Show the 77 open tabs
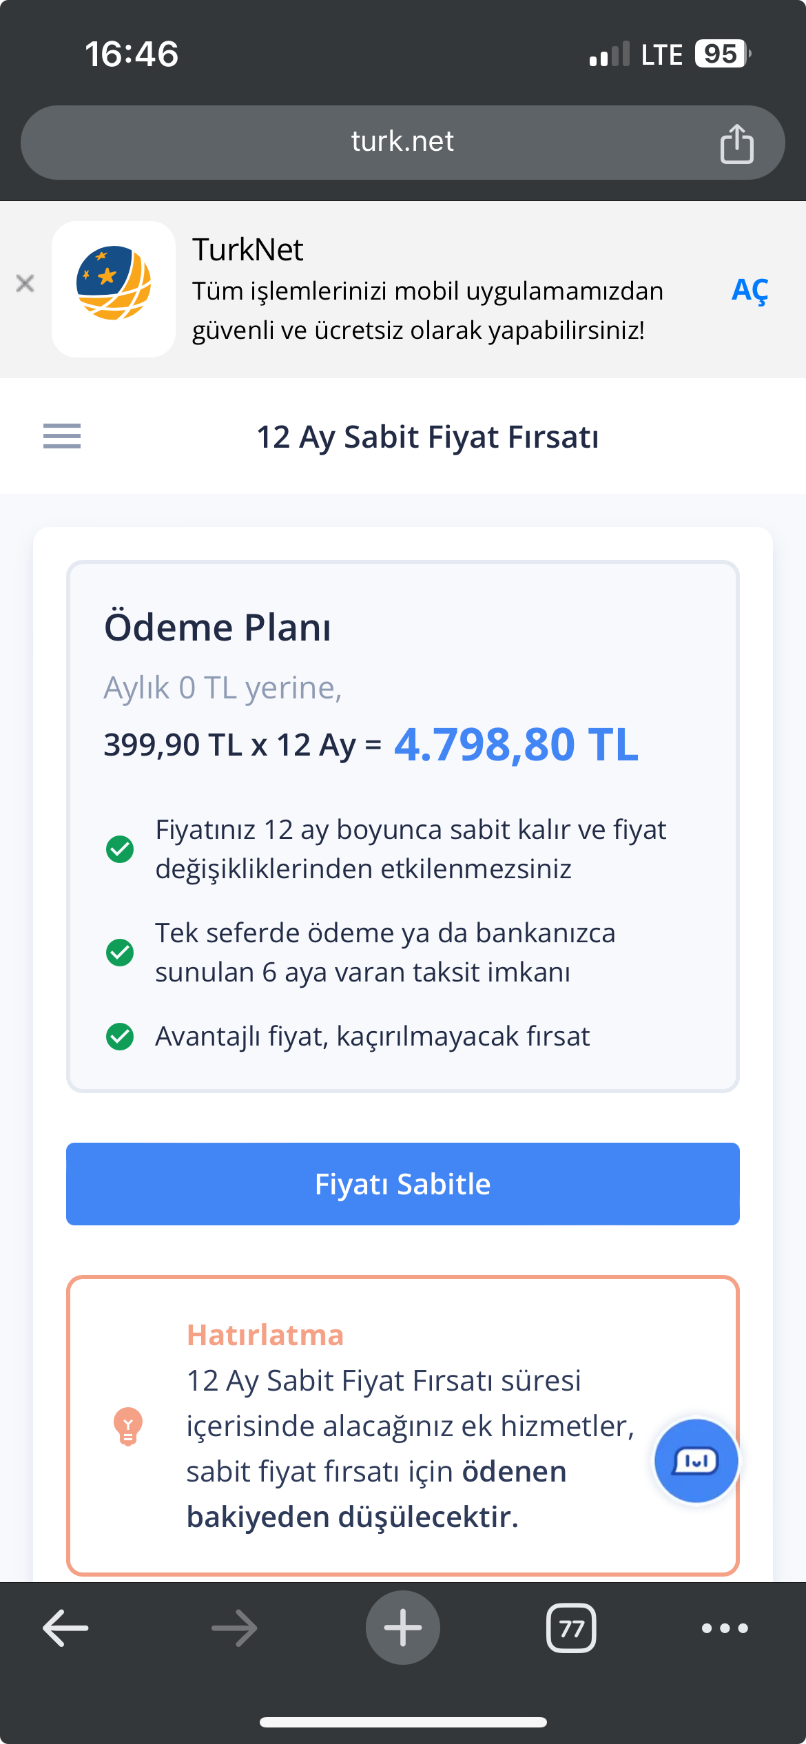Viewport: 806px width, 1744px height. pos(571,1628)
